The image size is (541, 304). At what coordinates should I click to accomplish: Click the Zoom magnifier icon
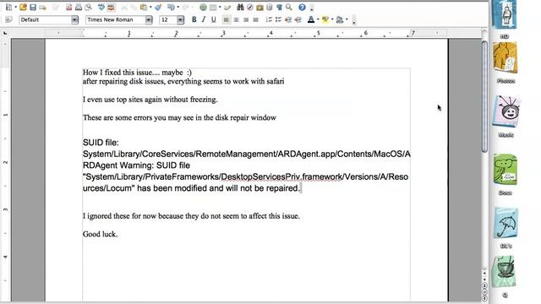pos(289,7)
